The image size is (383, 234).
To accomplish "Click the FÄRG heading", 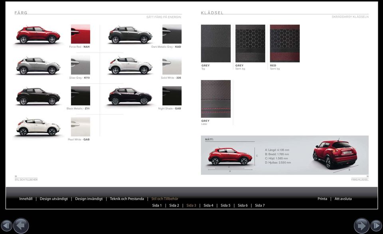I will tap(21, 13).
